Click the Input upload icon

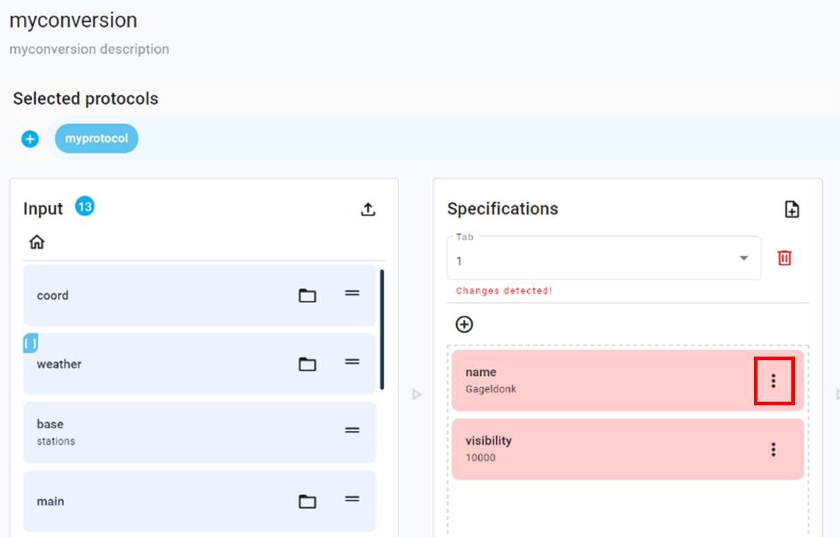coord(367,209)
